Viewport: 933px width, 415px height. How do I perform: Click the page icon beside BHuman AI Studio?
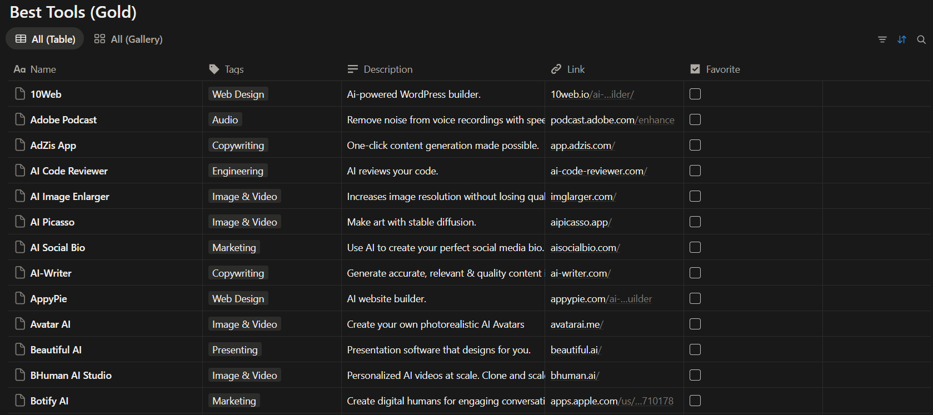pyautogui.click(x=20, y=375)
